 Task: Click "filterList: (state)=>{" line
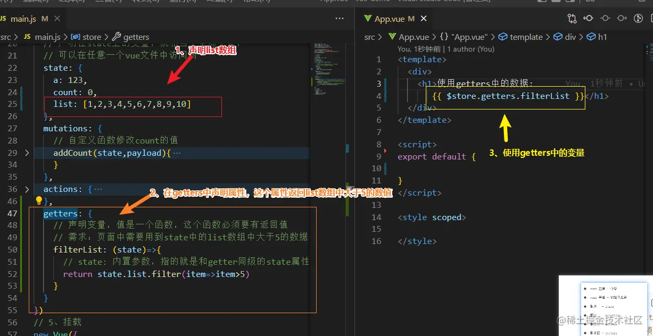click(107, 249)
